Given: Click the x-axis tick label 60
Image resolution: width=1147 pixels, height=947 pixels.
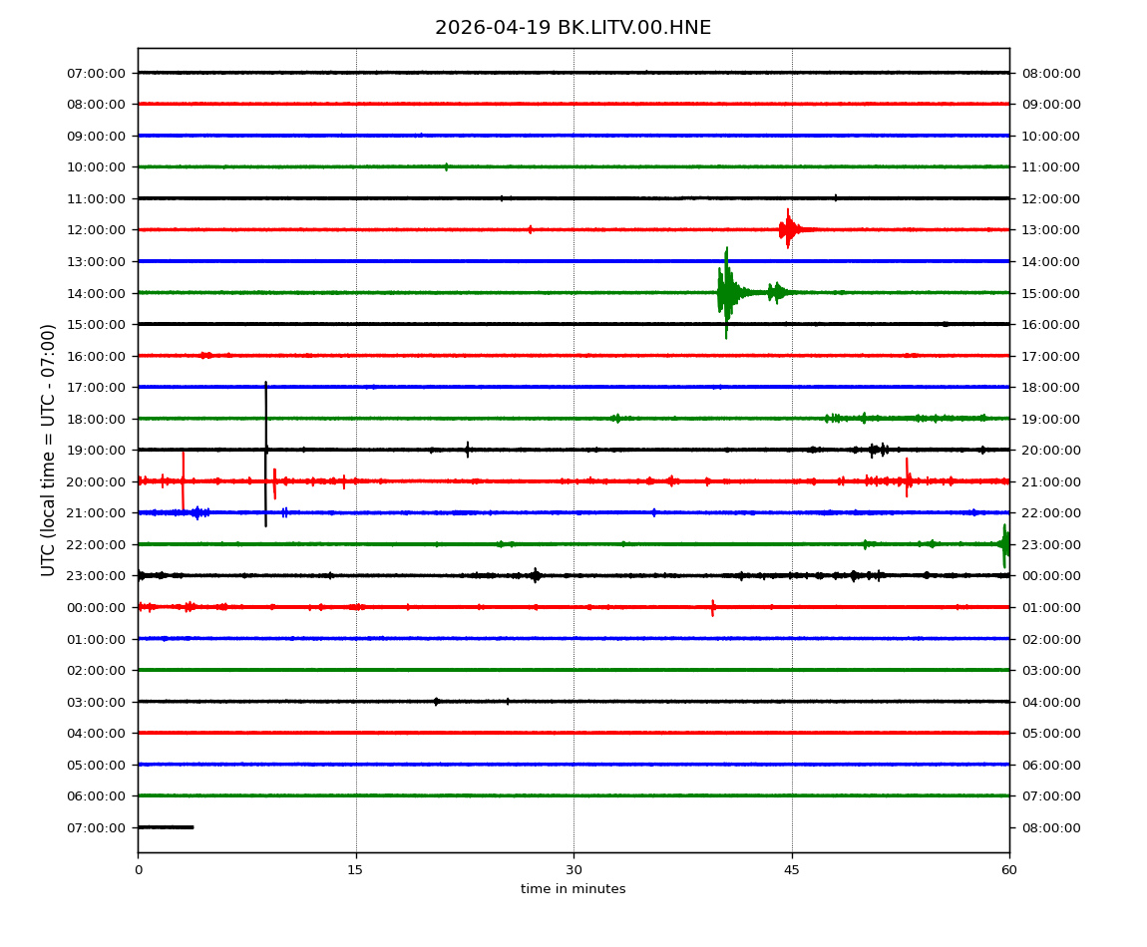Looking at the screenshot, I should click(x=1009, y=870).
